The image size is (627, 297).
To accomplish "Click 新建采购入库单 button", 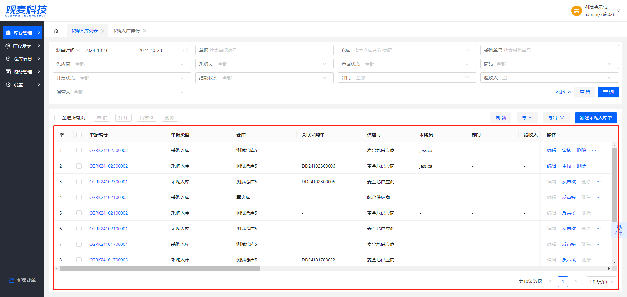I will click(x=596, y=118).
